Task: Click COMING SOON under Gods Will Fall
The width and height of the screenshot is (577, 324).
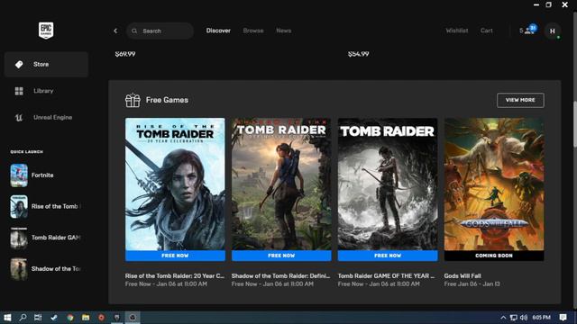Action: pos(494,256)
